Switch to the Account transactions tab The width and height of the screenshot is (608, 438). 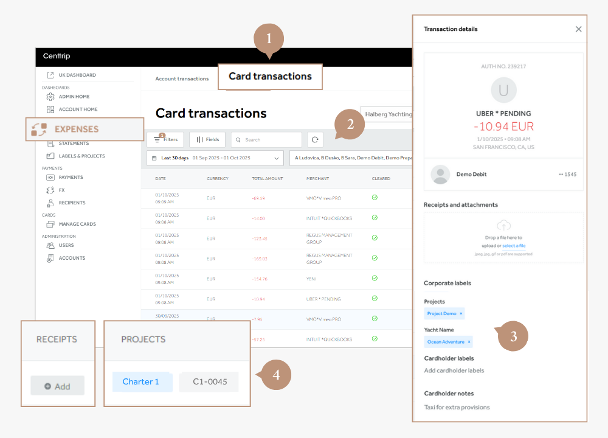pos(182,79)
